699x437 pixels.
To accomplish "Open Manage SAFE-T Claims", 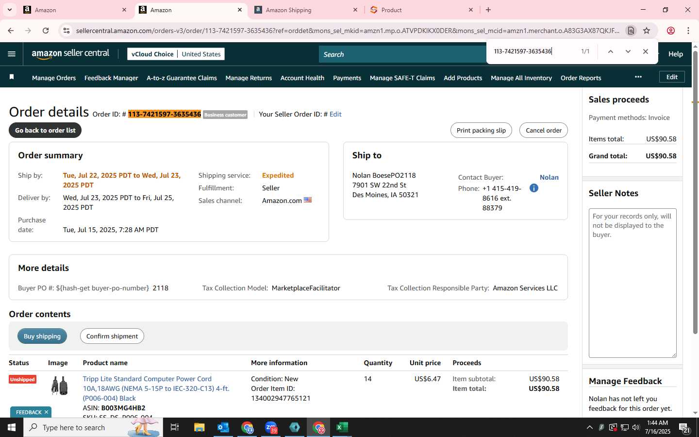I will (x=402, y=78).
